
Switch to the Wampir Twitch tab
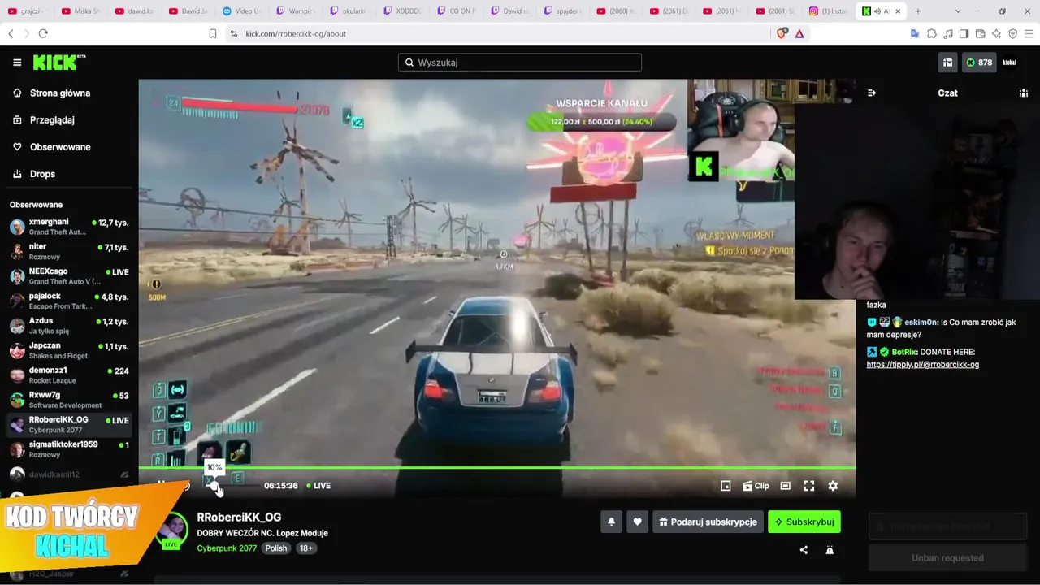pos(296,11)
